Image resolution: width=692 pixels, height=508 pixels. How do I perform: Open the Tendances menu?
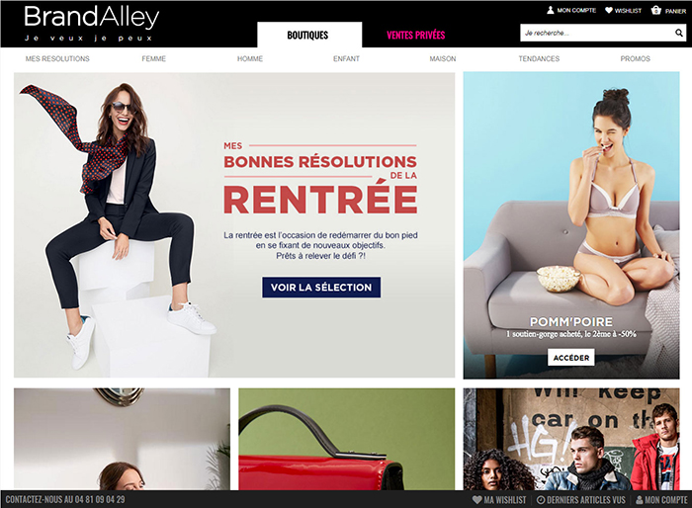click(x=539, y=58)
